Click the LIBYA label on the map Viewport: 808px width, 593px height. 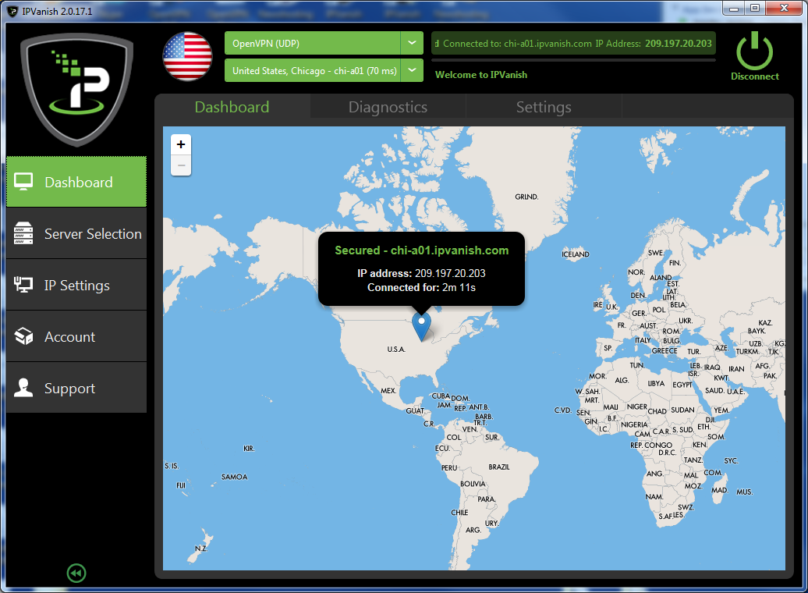[x=656, y=383]
